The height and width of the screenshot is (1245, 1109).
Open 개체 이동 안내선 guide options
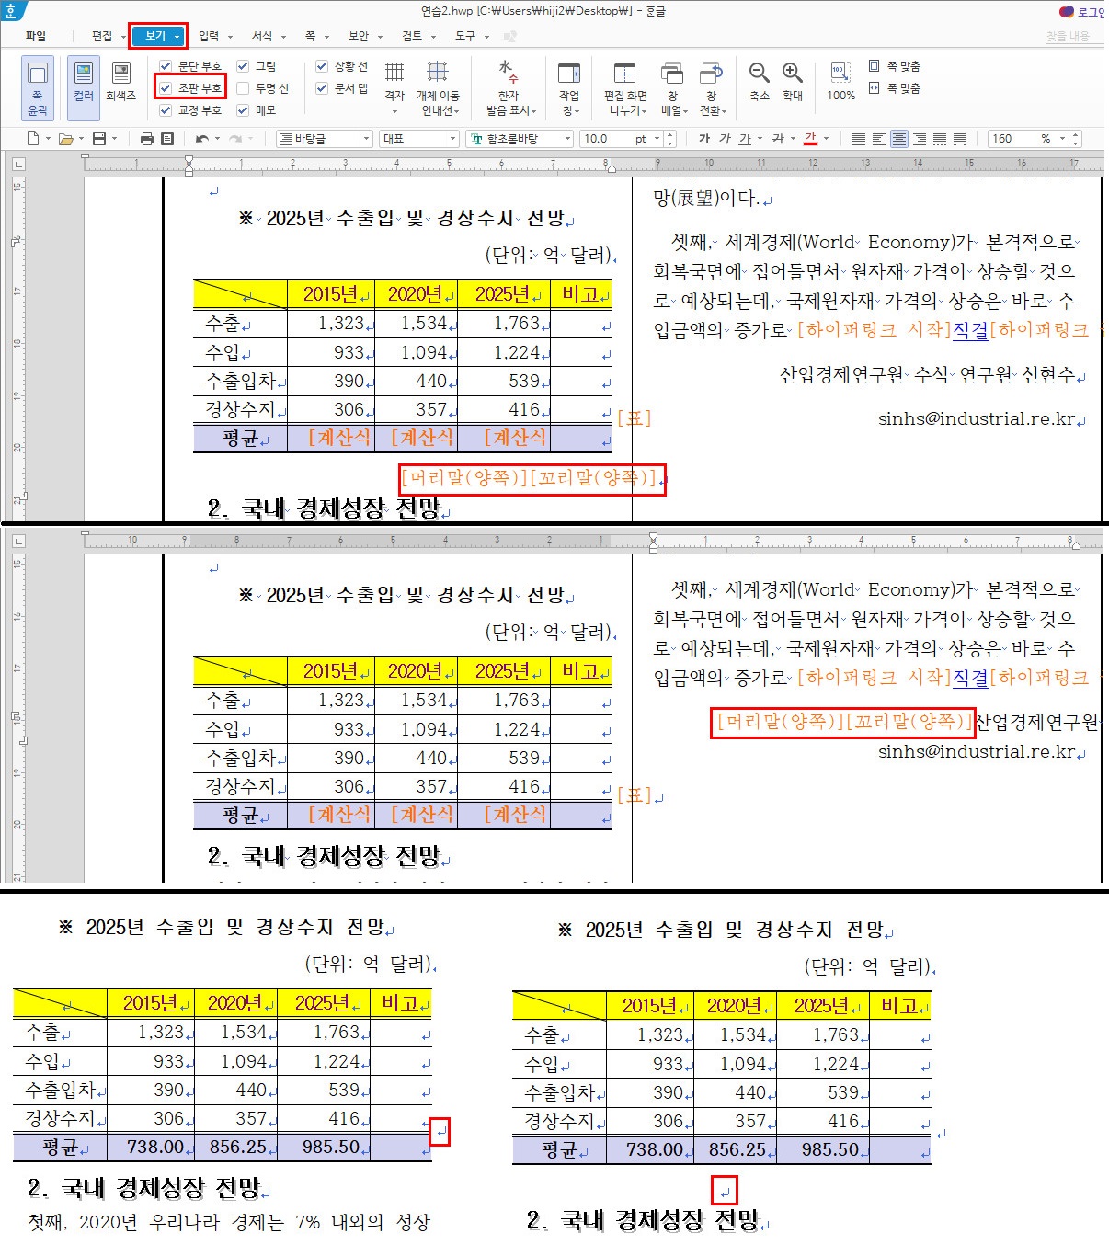pyautogui.click(x=438, y=88)
